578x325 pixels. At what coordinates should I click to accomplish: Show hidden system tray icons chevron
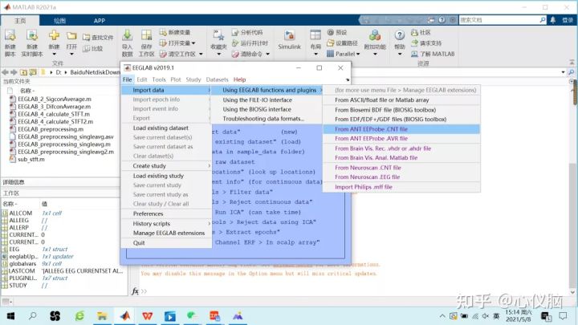tap(442, 316)
